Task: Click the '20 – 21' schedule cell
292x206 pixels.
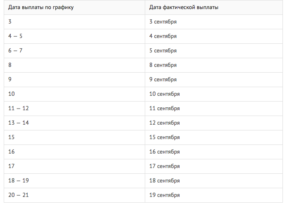Action: (74, 195)
